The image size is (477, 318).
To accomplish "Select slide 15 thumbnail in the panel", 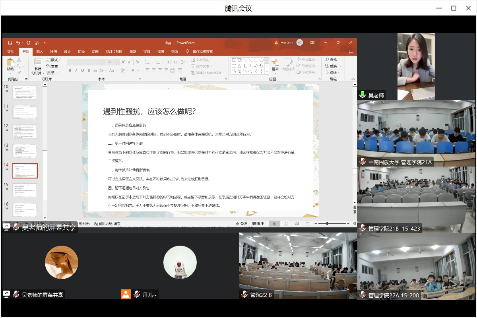I will pos(25,190).
